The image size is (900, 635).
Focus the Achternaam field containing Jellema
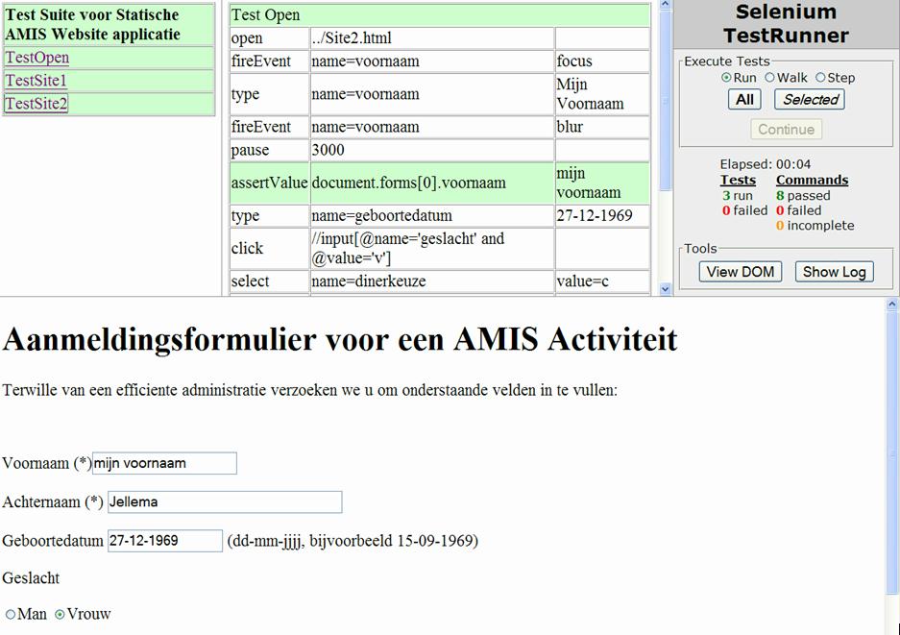tap(224, 501)
